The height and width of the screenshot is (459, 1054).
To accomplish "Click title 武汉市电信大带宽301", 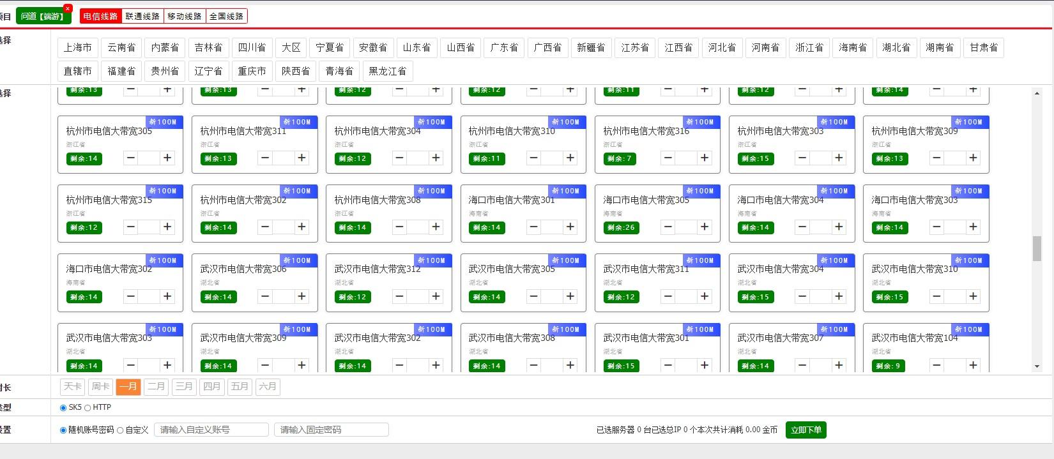I will 646,338.
